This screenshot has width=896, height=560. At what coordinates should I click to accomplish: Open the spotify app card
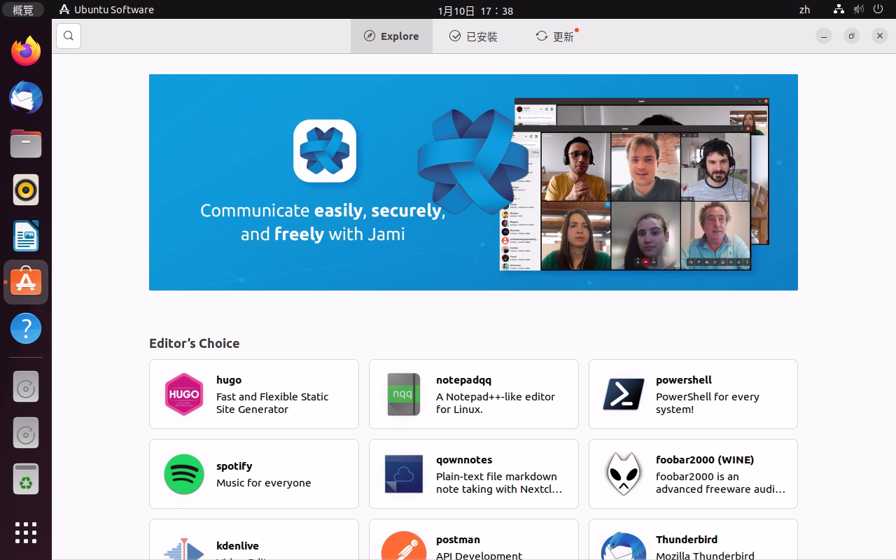(x=254, y=474)
